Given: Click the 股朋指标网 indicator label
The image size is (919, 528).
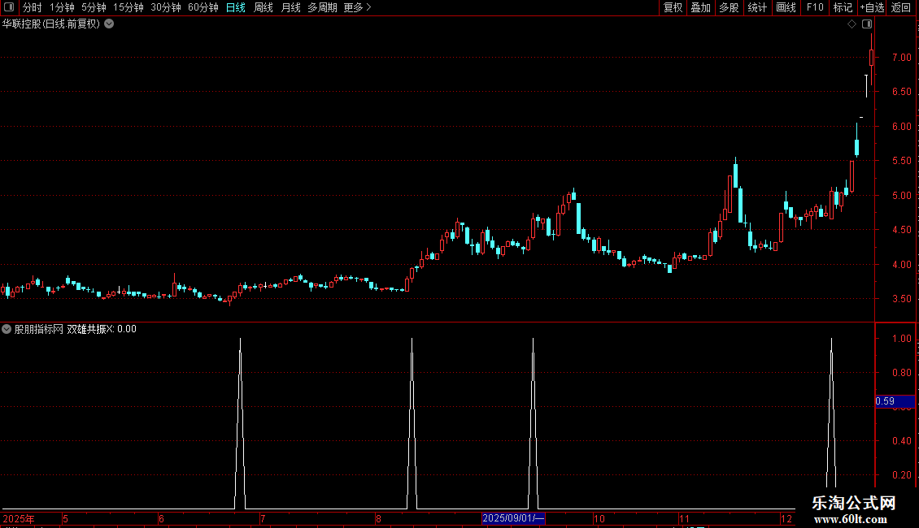Looking at the screenshot, I should pyautogui.click(x=39, y=329).
